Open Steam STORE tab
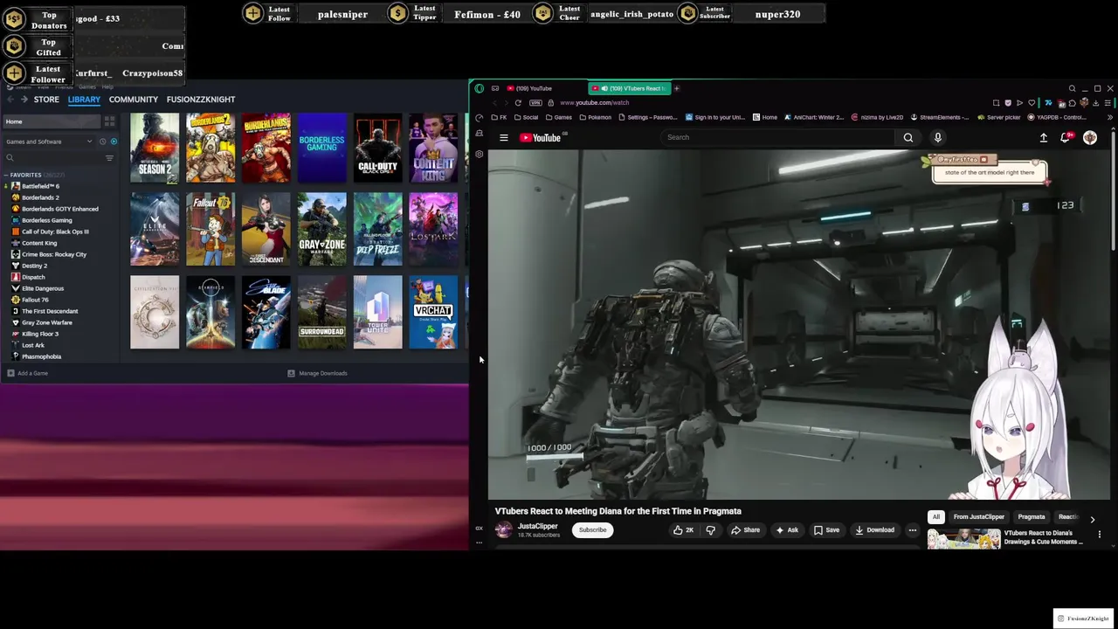Viewport: 1118px width, 629px height. (46, 100)
